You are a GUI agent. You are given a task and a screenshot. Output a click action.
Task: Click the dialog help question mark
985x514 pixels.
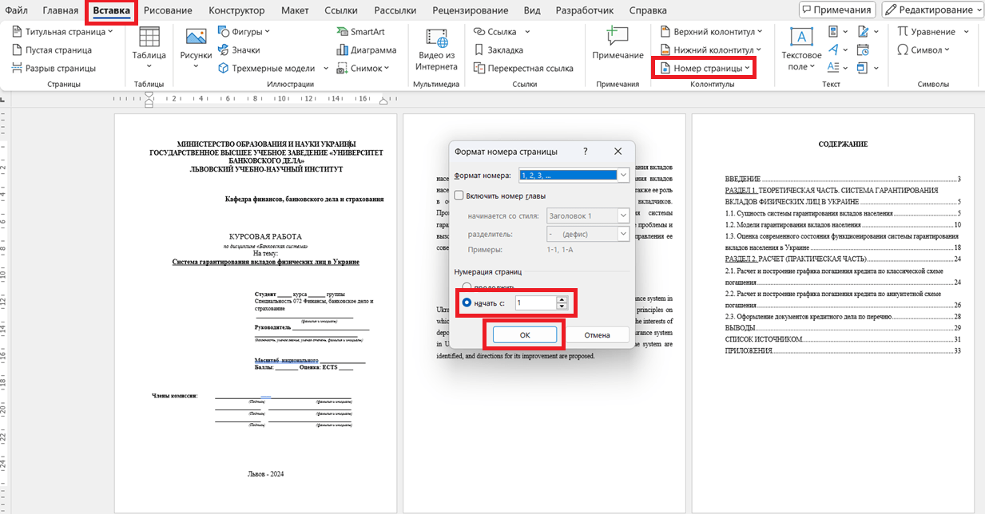(x=585, y=151)
